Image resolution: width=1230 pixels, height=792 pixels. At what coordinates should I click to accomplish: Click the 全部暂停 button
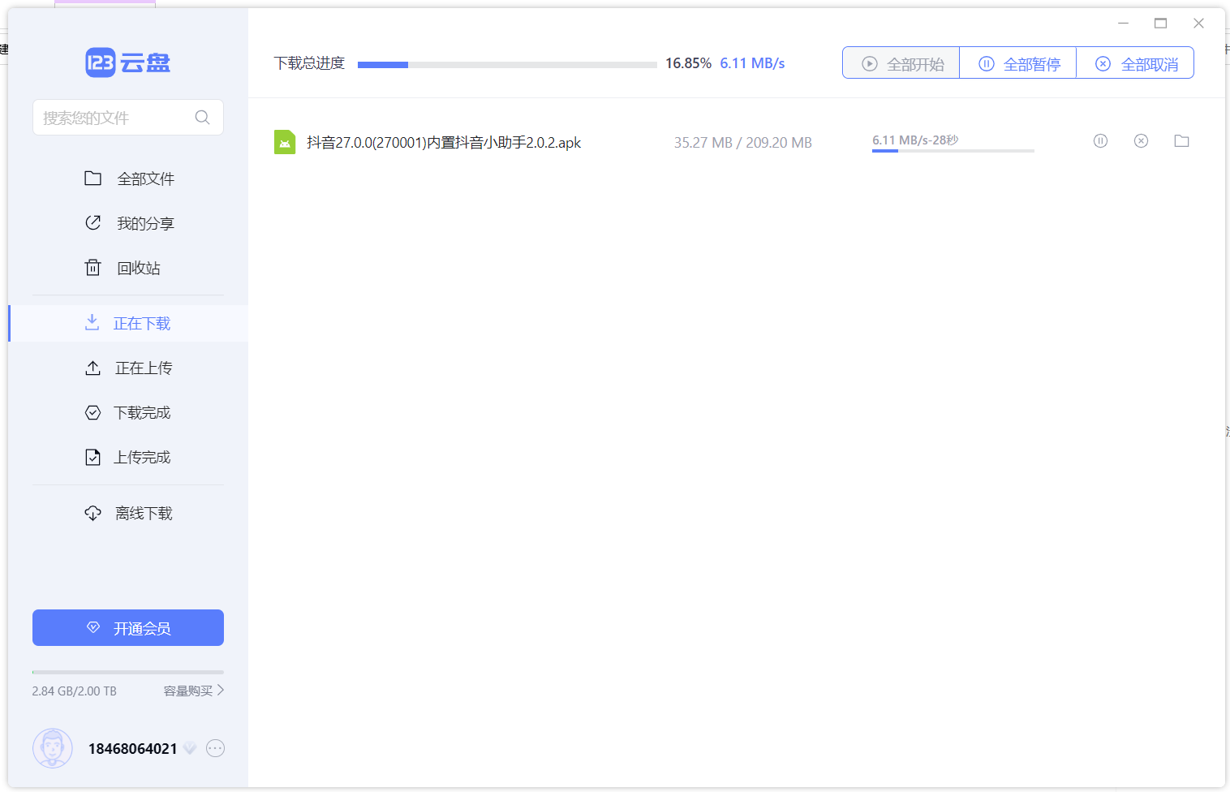pos(1018,63)
